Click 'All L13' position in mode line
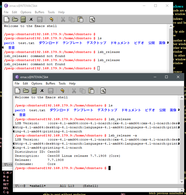 67,186
